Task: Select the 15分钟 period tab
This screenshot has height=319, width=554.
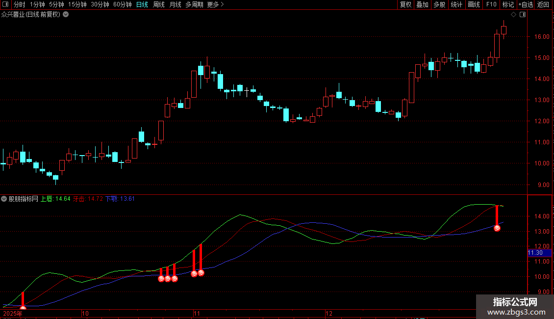Action: pos(77,4)
